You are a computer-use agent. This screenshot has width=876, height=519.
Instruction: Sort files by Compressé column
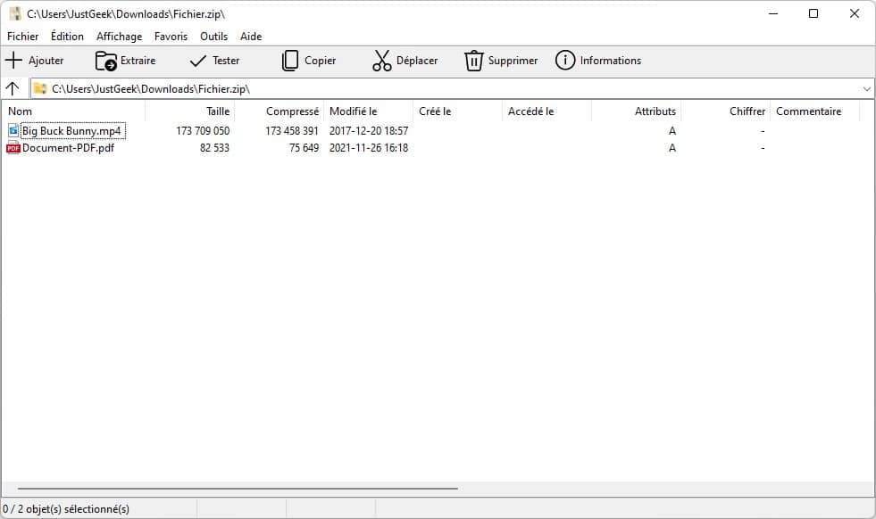coord(279,111)
